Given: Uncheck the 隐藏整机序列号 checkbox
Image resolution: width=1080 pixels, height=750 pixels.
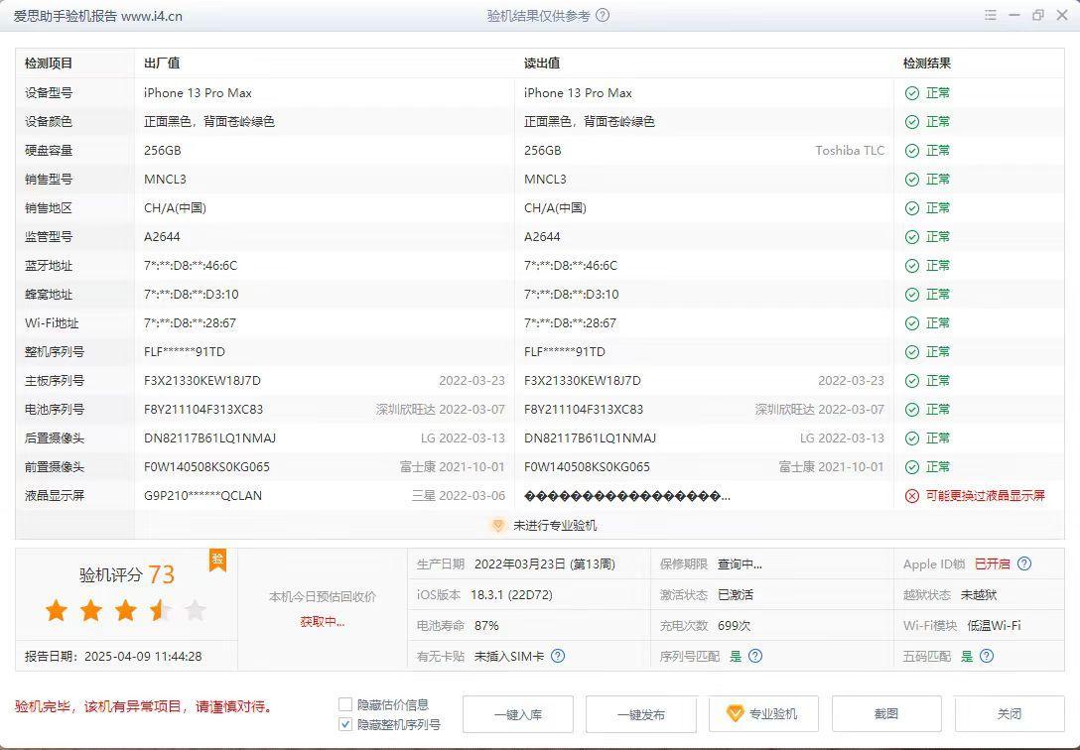Looking at the screenshot, I should [345, 724].
